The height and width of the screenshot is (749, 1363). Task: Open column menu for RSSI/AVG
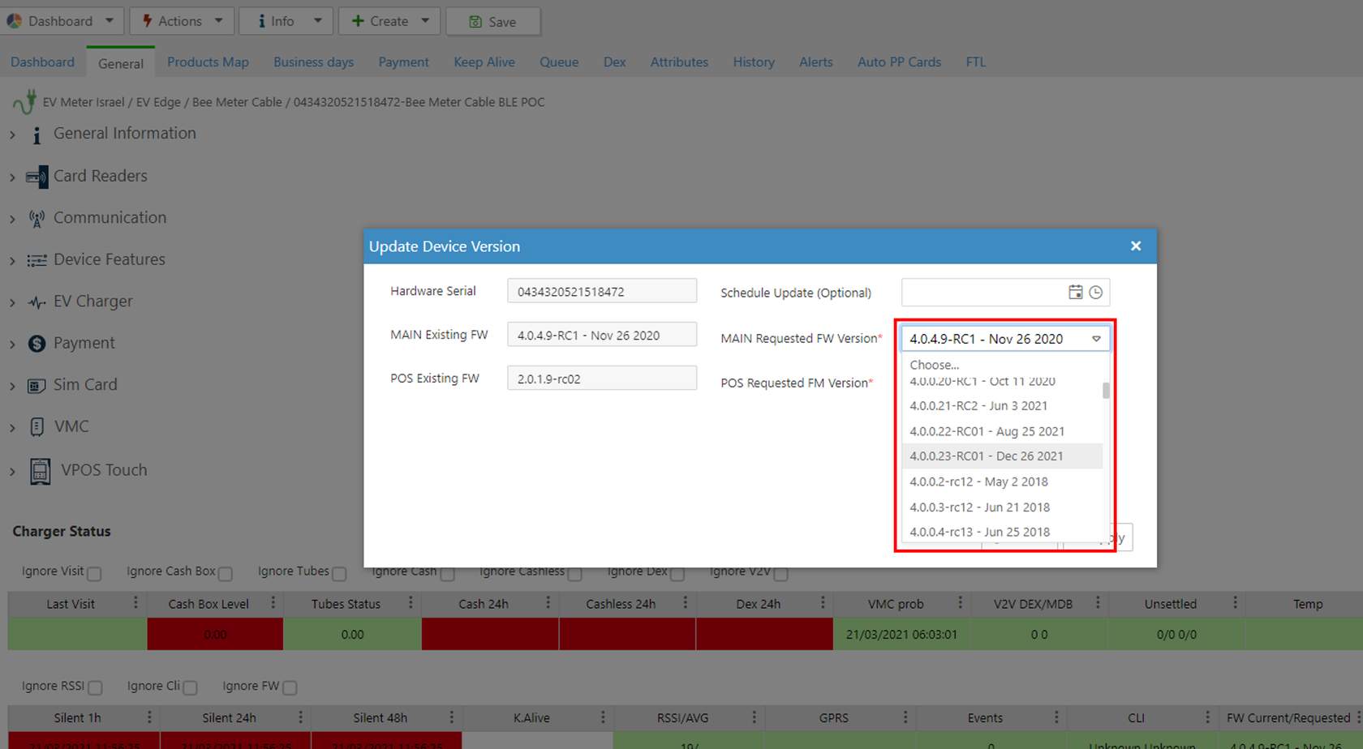click(x=754, y=717)
